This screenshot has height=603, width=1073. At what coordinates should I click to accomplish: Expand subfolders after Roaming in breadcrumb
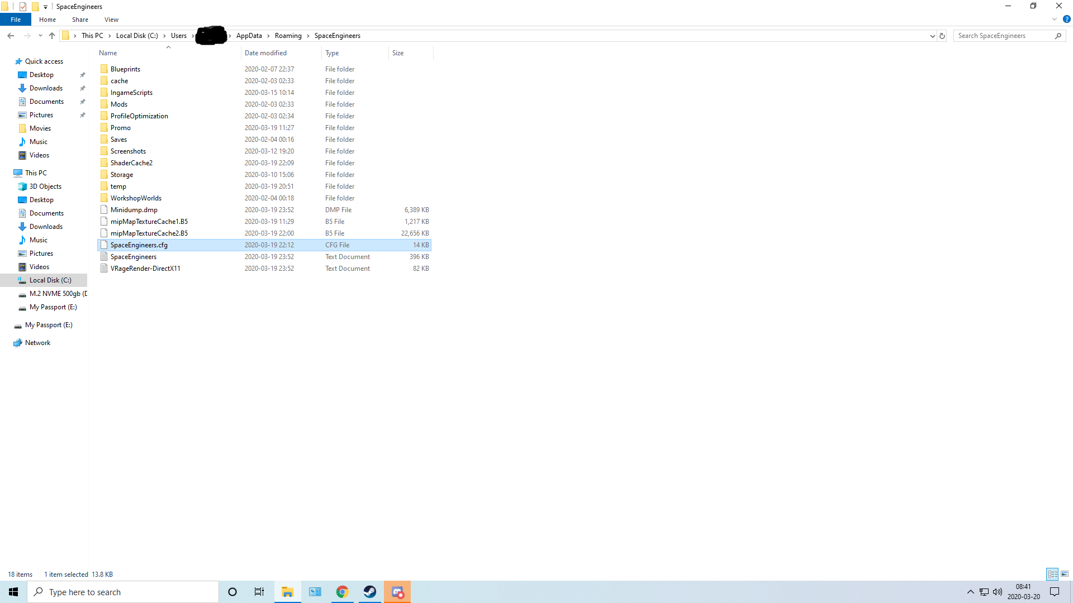coord(308,36)
